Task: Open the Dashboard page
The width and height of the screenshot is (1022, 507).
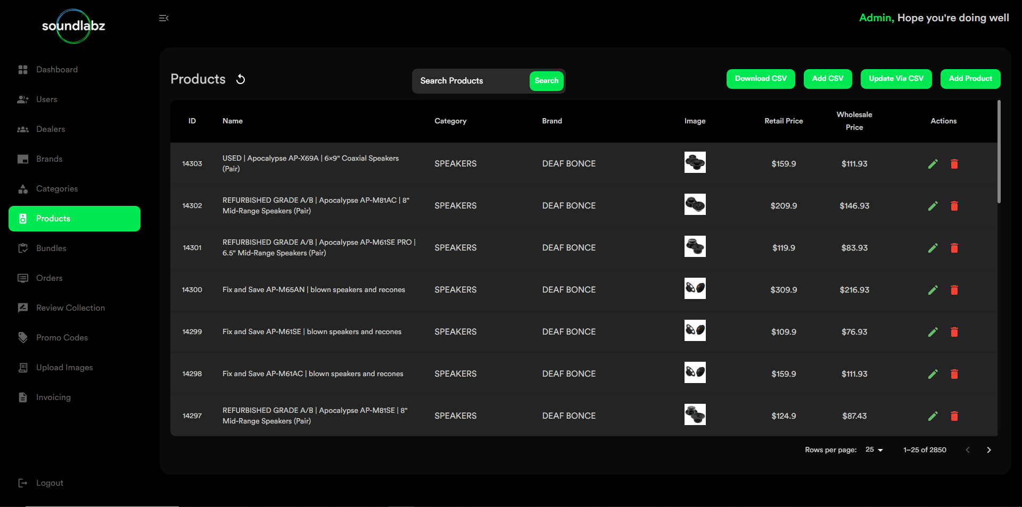Action: pos(75,70)
